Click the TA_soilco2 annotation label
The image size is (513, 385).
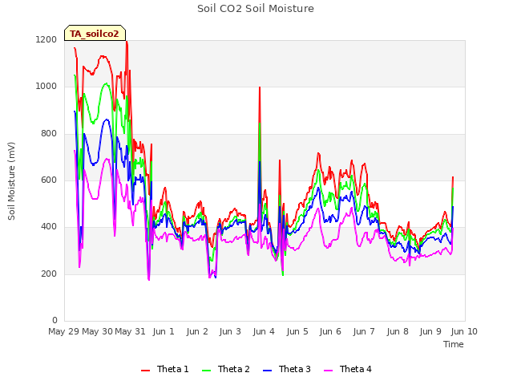coord(95,34)
